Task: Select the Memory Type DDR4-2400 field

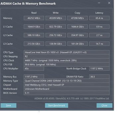Action: 66,81
